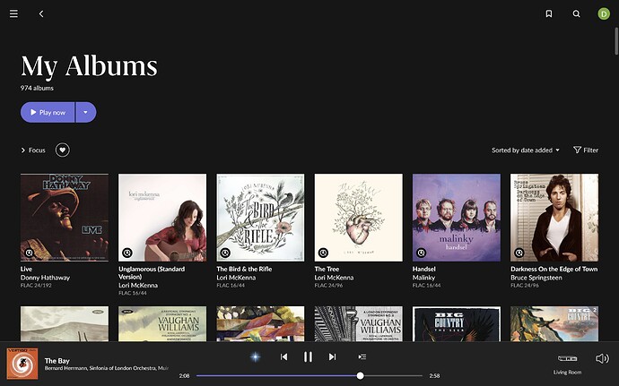Click the now playing Vertigo album art
The height and width of the screenshot is (386, 619).
22,363
